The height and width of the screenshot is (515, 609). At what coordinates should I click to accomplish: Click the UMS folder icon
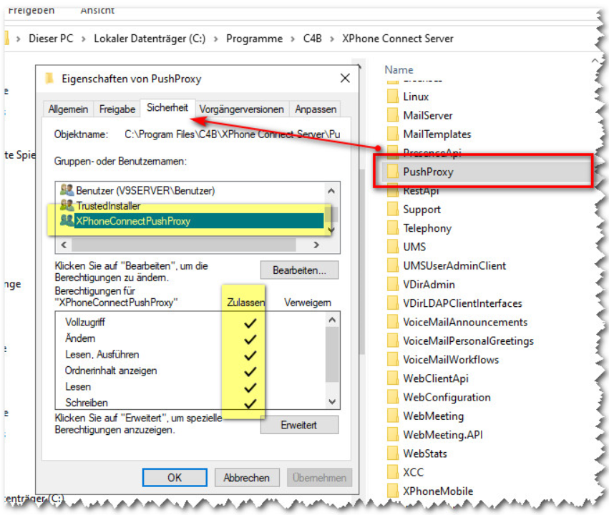click(x=393, y=247)
